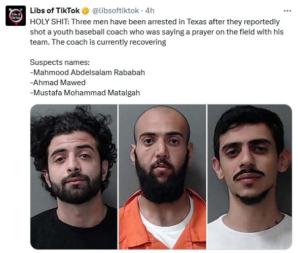Image resolution: width=298 pixels, height=253 pixels.
Task: Click the gold verified badge
Action: pyautogui.click(x=85, y=11)
